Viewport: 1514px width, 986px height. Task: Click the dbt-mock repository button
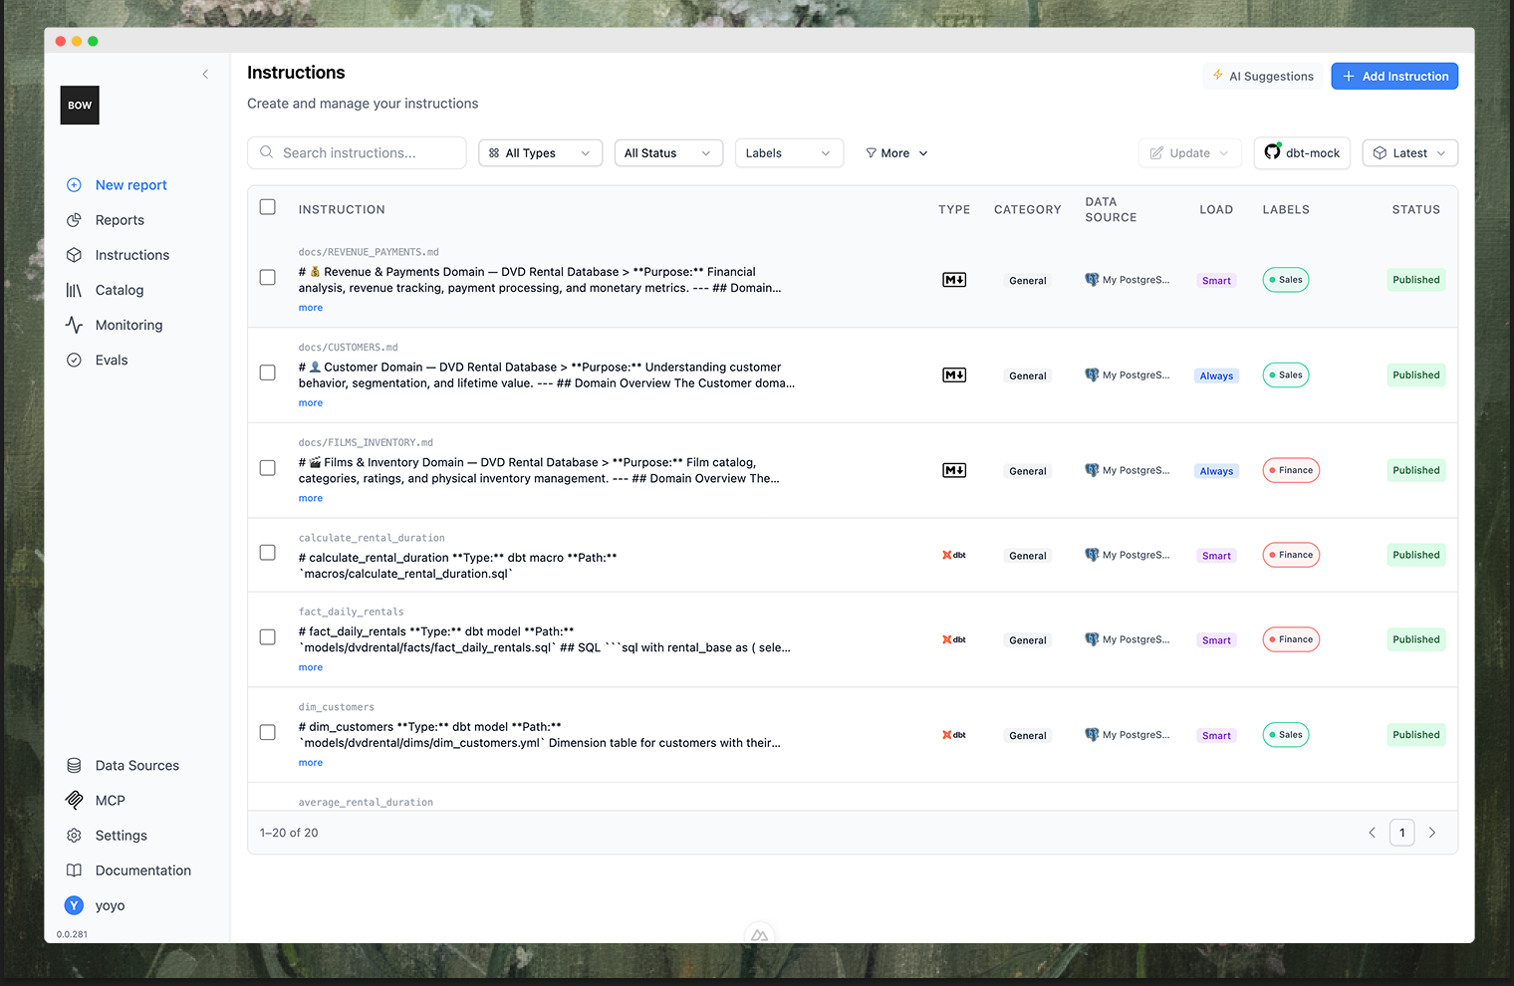(x=1302, y=153)
